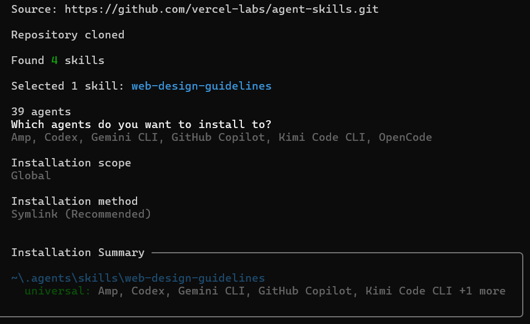
Task: Click the 'Which agents do you want to install to?' prompt
Action: (142, 125)
